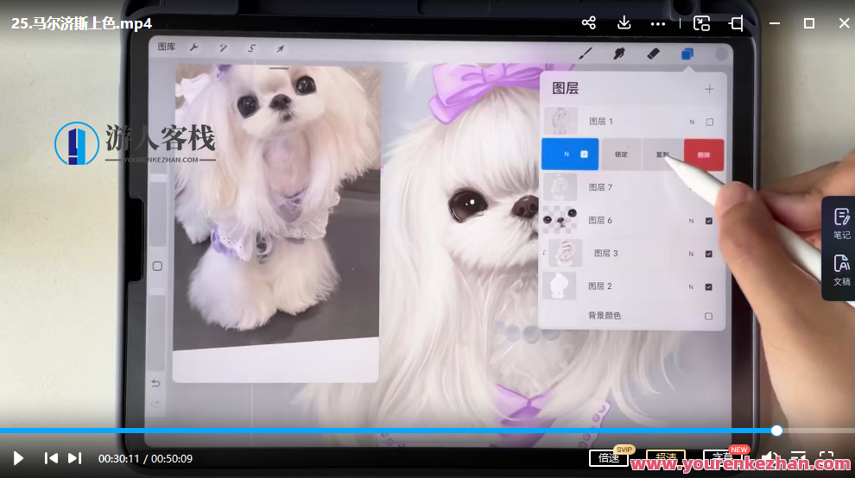Click the video title 25.马尔济斯上色.mp4
The image size is (855, 478).
(x=82, y=23)
